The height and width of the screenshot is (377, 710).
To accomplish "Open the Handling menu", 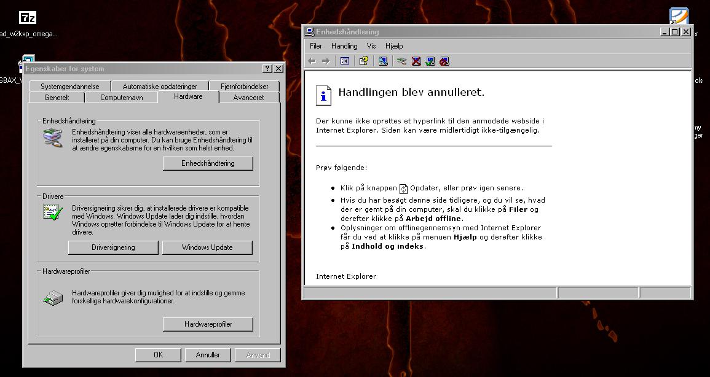I will tap(344, 45).
